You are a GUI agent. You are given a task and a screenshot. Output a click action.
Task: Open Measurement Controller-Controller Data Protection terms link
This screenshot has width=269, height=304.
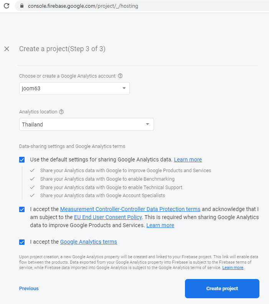click(x=130, y=209)
